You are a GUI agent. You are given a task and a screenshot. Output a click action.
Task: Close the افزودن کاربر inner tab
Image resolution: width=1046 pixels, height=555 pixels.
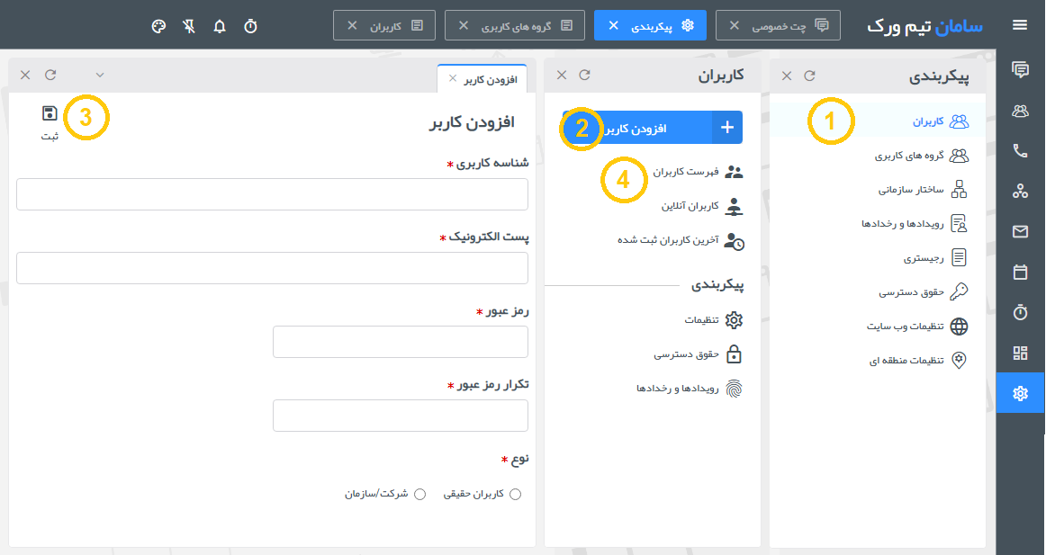452,78
